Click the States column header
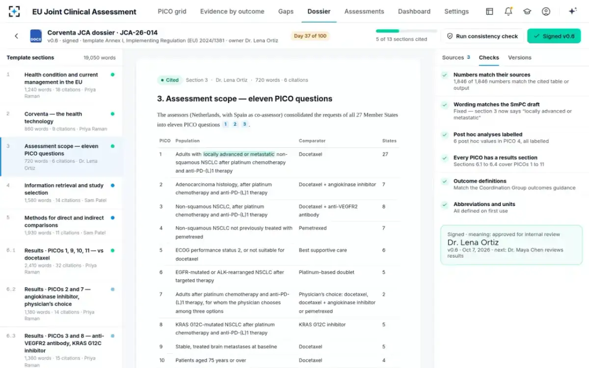The height and width of the screenshot is (368, 589). [389, 141]
